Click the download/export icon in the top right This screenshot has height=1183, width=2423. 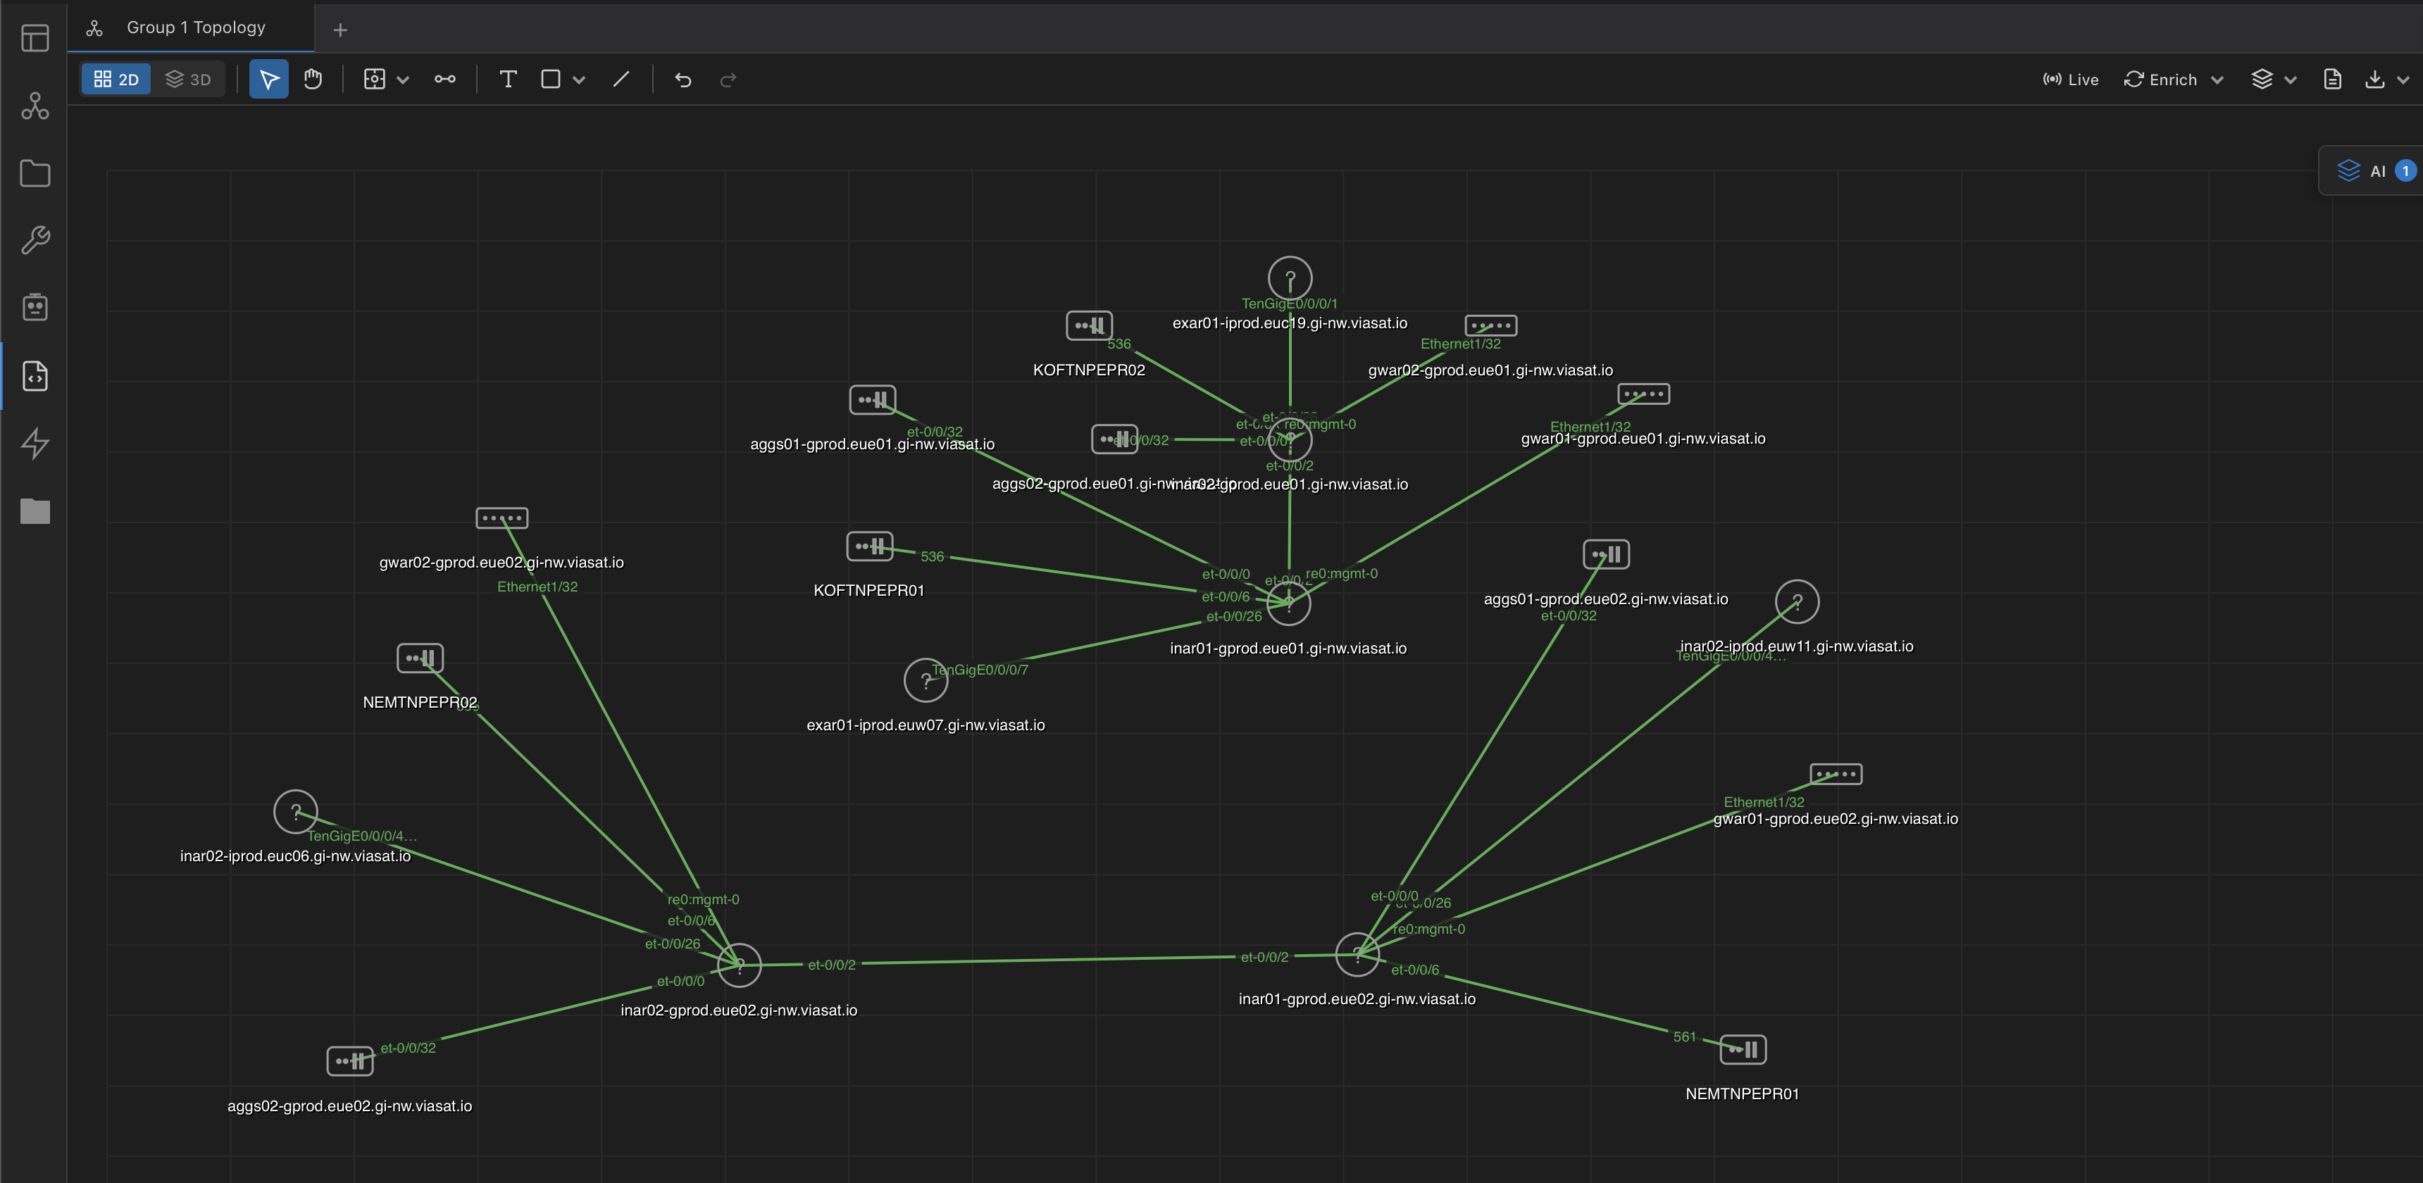coord(2377,79)
